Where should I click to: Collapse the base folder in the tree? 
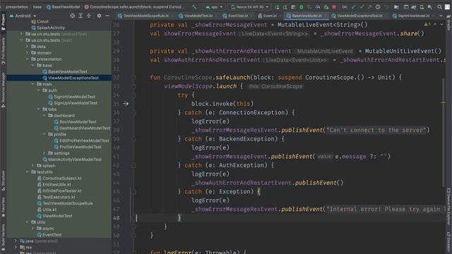pos(33,66)
